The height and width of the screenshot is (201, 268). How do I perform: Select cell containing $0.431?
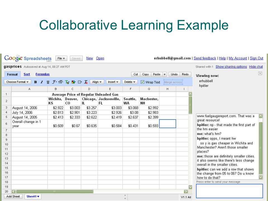tap(131, 124)
